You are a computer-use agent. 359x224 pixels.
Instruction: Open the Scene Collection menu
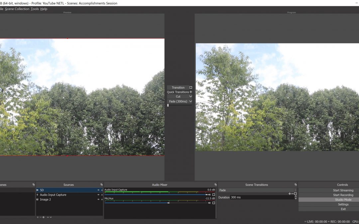pos(17,9)
